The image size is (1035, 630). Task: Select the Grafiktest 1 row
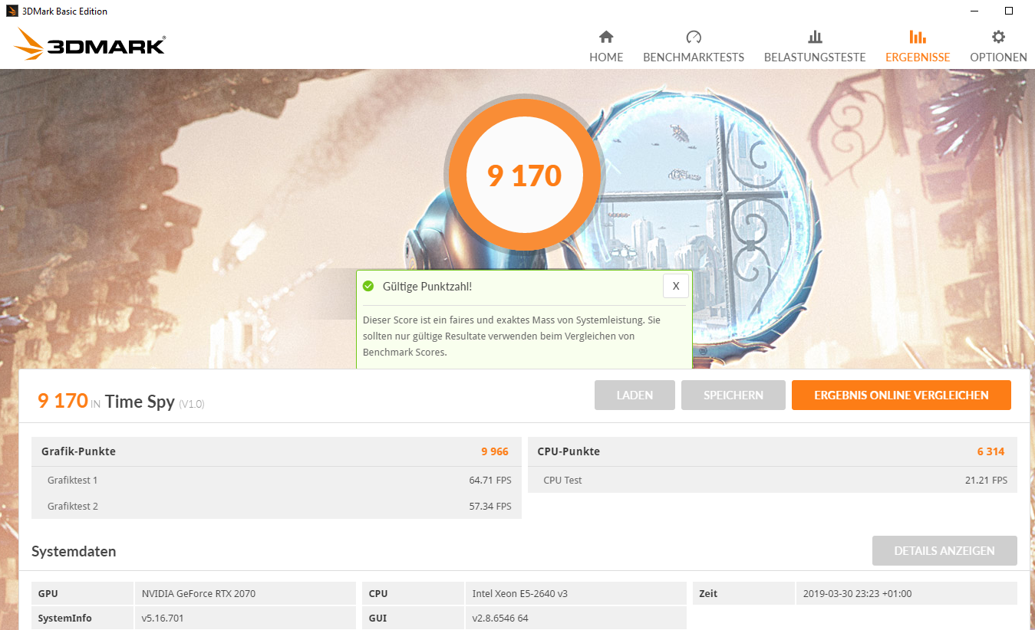coord(276,480)
